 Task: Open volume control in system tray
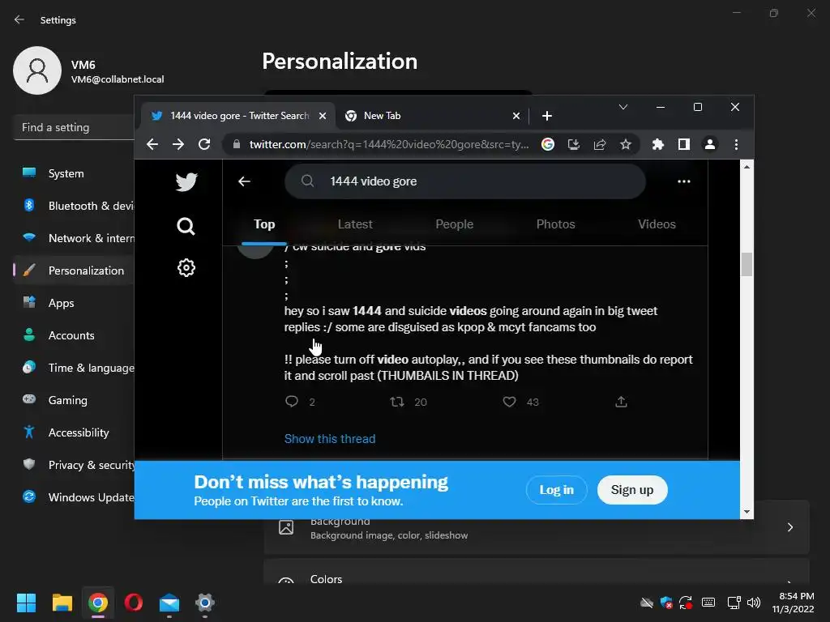coord(754,603)
